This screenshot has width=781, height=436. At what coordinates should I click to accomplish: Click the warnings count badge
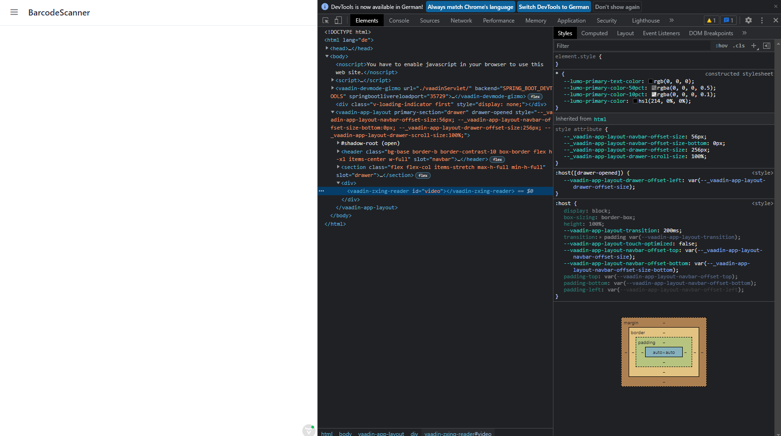pos(711,20)
